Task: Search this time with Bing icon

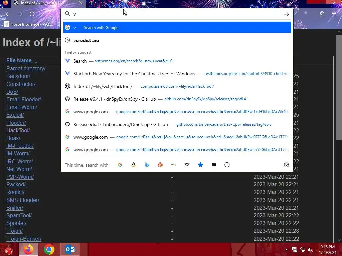Action: click(x=147, y=165)
